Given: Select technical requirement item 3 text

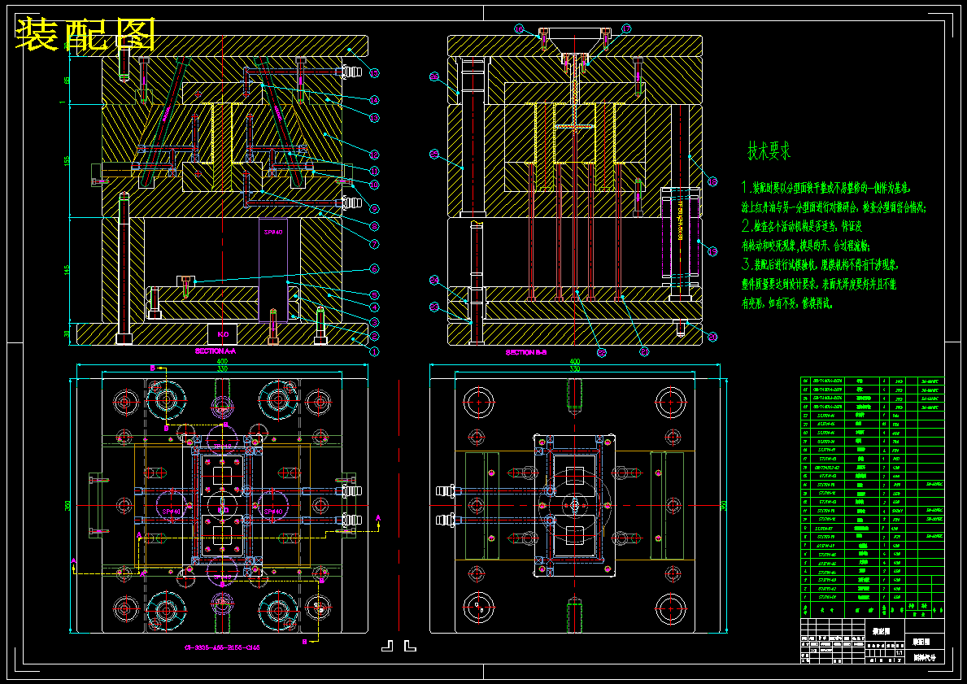Looking at the screenshot, I should (x=820, y=284).
